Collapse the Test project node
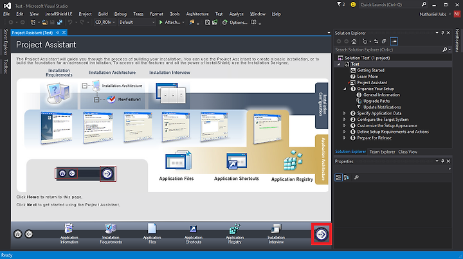 [x=339, y=64]
